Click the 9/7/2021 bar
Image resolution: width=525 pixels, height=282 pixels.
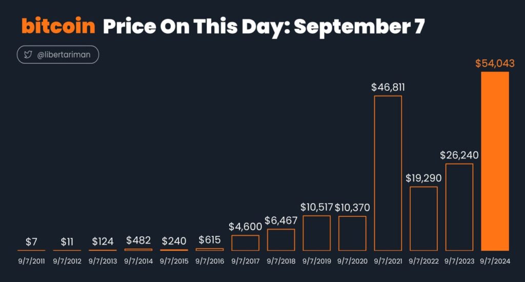pyautogui.click(x=388, y=173)
